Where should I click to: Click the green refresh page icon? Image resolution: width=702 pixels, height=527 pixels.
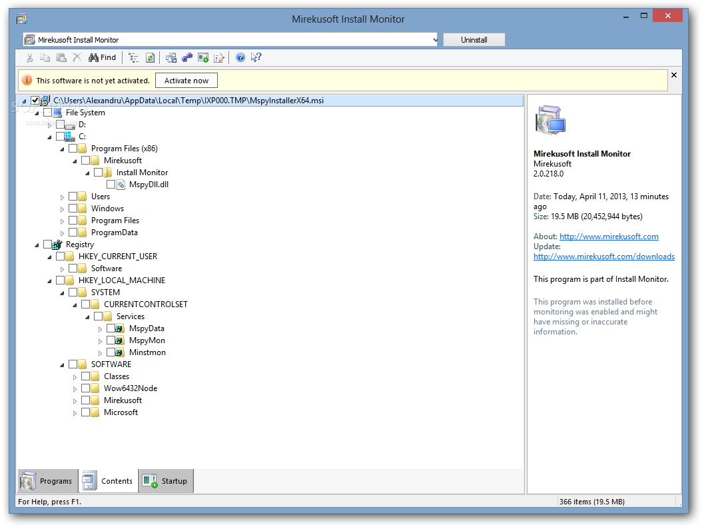[x=151, y=58]
